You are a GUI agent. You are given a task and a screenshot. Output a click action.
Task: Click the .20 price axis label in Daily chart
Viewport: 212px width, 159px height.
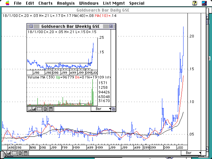[191, 36]
